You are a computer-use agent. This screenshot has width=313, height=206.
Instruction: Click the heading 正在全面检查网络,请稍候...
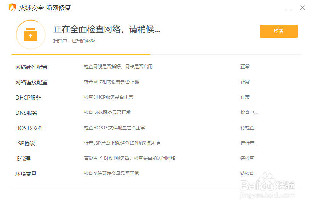pos(106,29)
